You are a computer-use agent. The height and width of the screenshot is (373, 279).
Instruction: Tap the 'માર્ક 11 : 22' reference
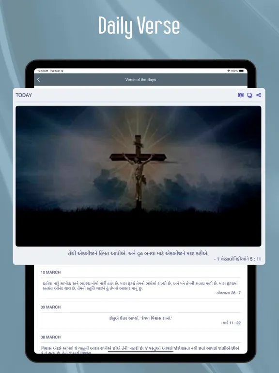231,323
